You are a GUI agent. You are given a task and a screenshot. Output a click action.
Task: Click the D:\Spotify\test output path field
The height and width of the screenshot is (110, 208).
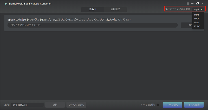click(x=27, y=105)
